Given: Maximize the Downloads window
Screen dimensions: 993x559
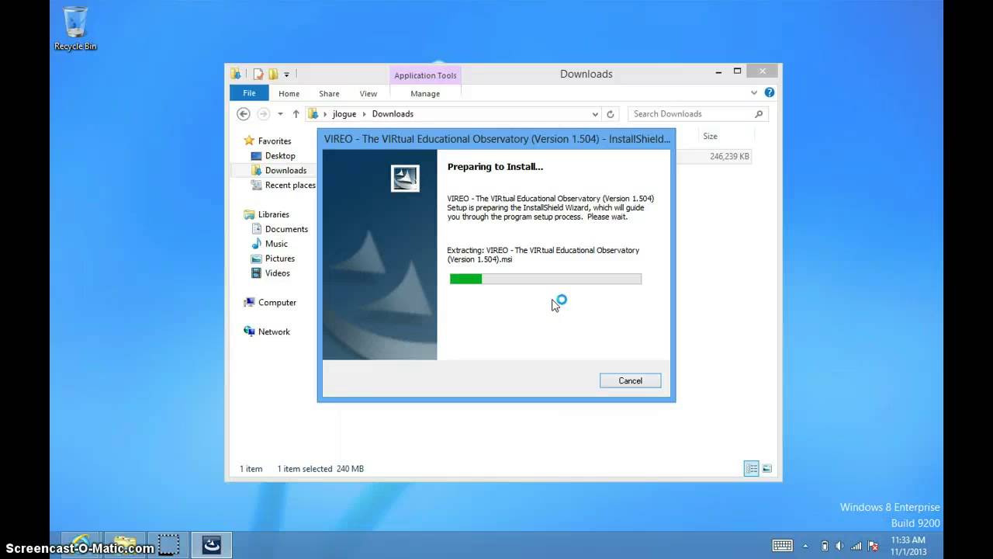Looking at the screenshot, I should coord(738,71).
